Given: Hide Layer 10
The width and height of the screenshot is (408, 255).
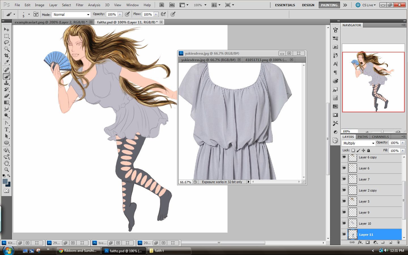Looking at the screenshot, I should click(344, 223).
